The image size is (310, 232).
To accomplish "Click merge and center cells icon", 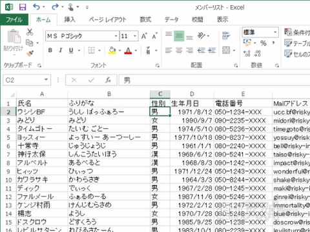I will click(226, 50).
